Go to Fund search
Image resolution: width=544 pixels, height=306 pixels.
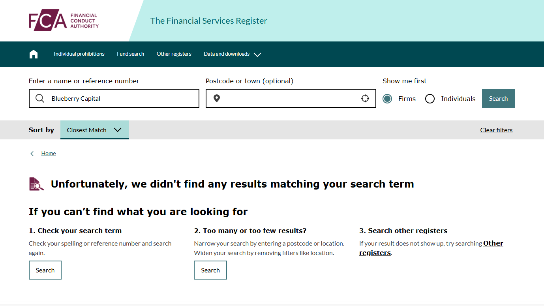pyautogui.click(x=130, y=54)
